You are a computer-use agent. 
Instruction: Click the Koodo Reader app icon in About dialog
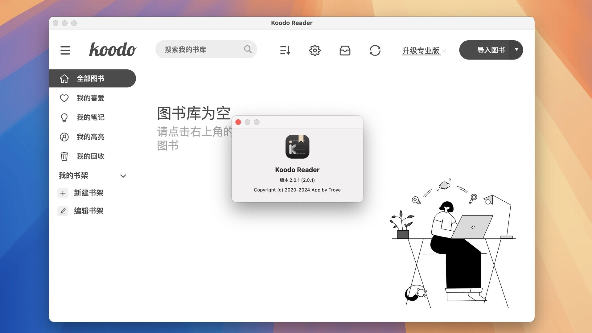[x=297, y=147]
